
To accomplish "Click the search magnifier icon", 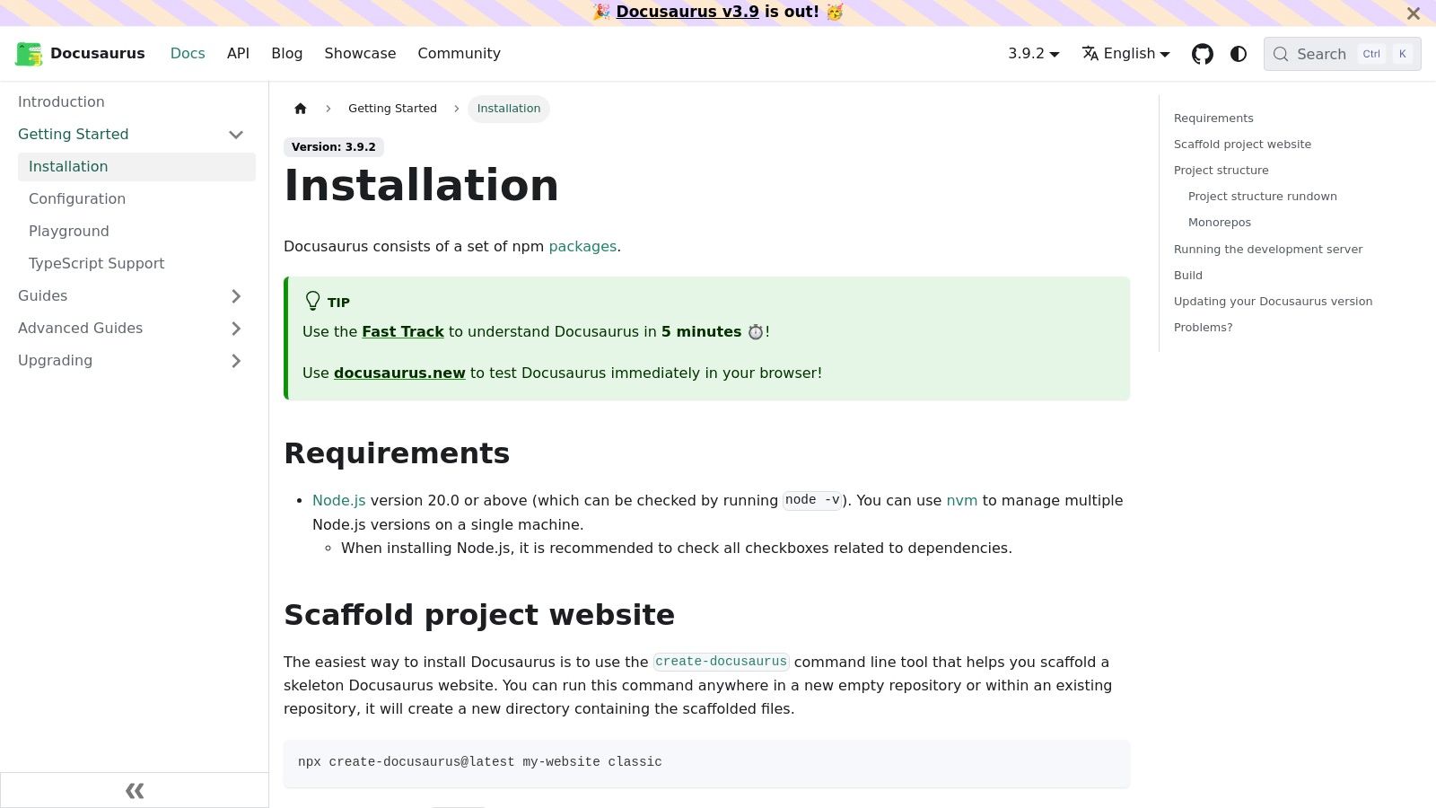I will point(1281,54).
